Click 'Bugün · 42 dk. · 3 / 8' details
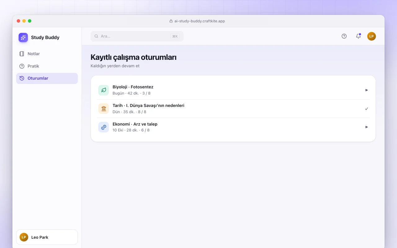Viewport: 397px width, 248px height. click(132, 93)
